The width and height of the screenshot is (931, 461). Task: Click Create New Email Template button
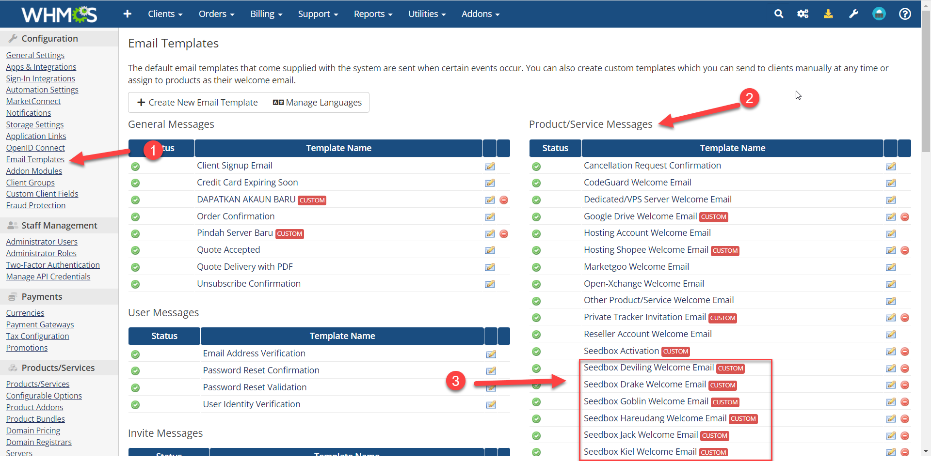pyautogui.click(x=197, y=103)
